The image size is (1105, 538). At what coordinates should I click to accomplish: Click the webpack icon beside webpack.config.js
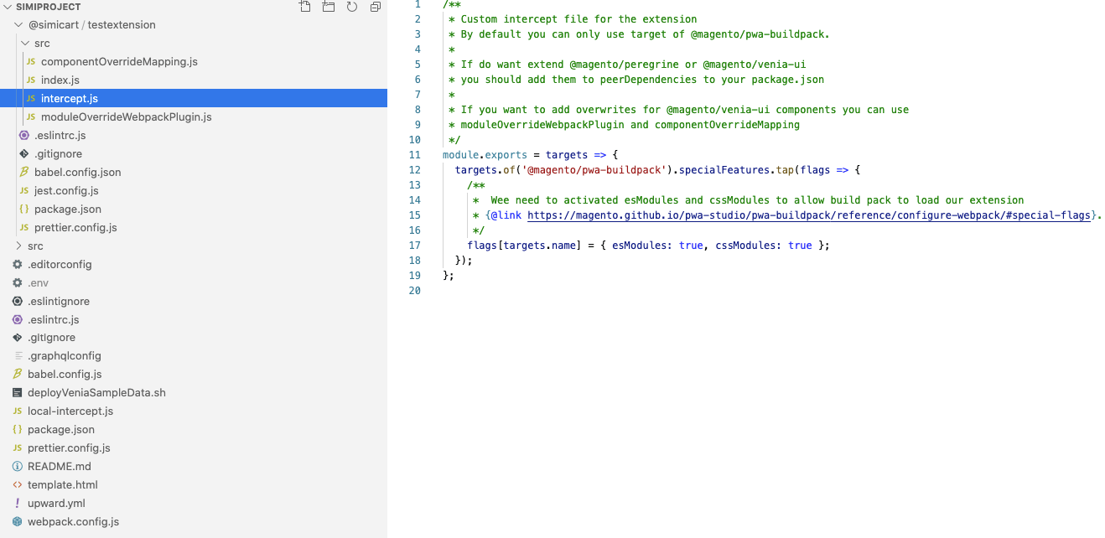click(18, 521)
